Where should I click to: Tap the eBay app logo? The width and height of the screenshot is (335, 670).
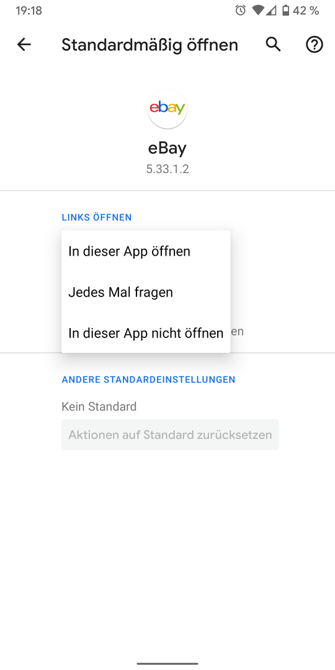[x=167, y=109]
